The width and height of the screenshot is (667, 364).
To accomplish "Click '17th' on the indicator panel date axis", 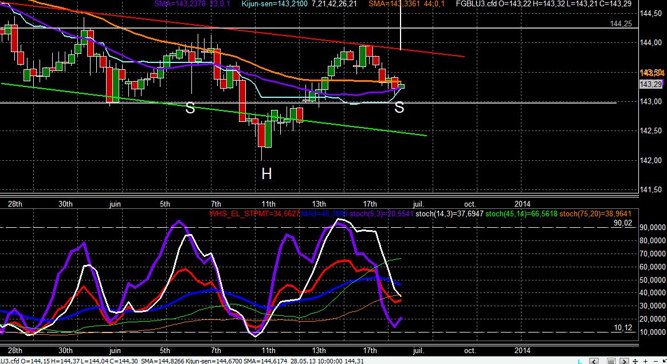I will pos(370,350).
